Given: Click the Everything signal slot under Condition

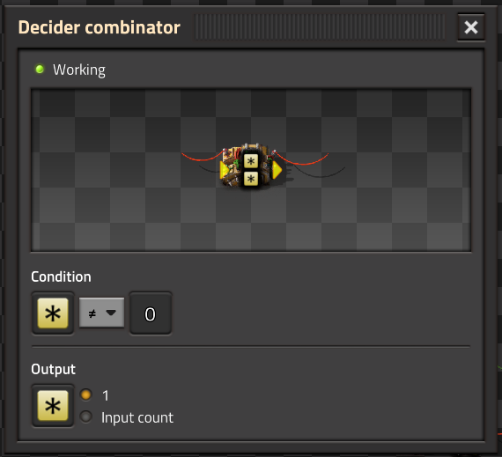Looking at the screenshot, I should tap(53, 313).
